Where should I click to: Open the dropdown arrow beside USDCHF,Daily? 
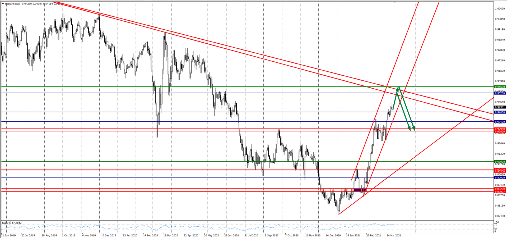pos(3,4)
